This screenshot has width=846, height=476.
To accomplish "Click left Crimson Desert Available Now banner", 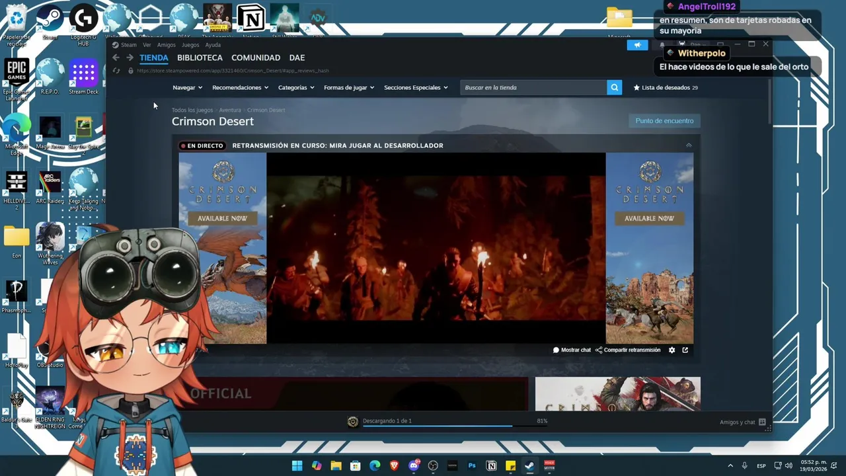I will 223,249.
